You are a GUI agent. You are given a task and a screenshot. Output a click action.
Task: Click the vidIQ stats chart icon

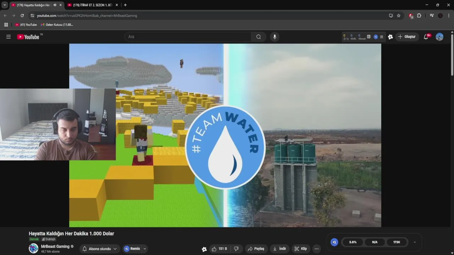pos(369,37)
